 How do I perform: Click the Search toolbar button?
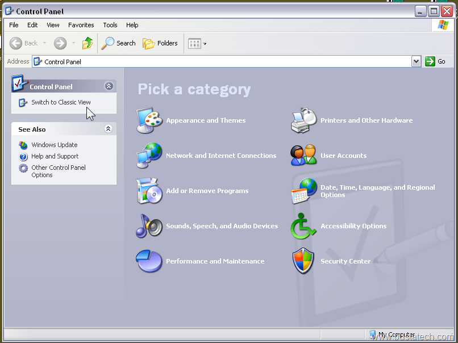[119, 43]
